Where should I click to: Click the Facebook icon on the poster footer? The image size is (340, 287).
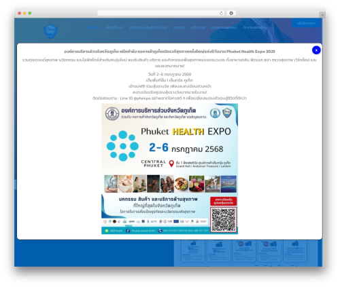[128, 231]
